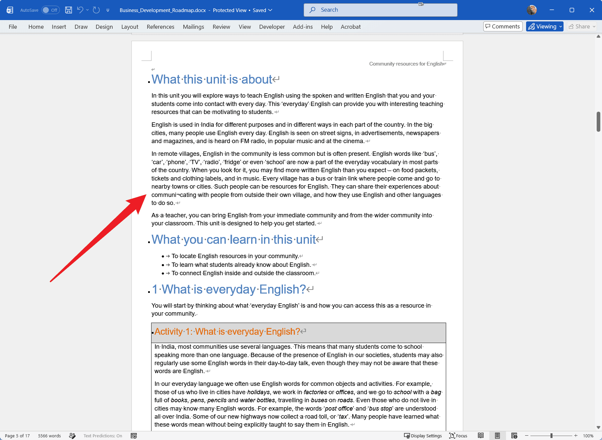Open the Developer tab
Viewport: 602px width, 440px height.
point(272,27)
